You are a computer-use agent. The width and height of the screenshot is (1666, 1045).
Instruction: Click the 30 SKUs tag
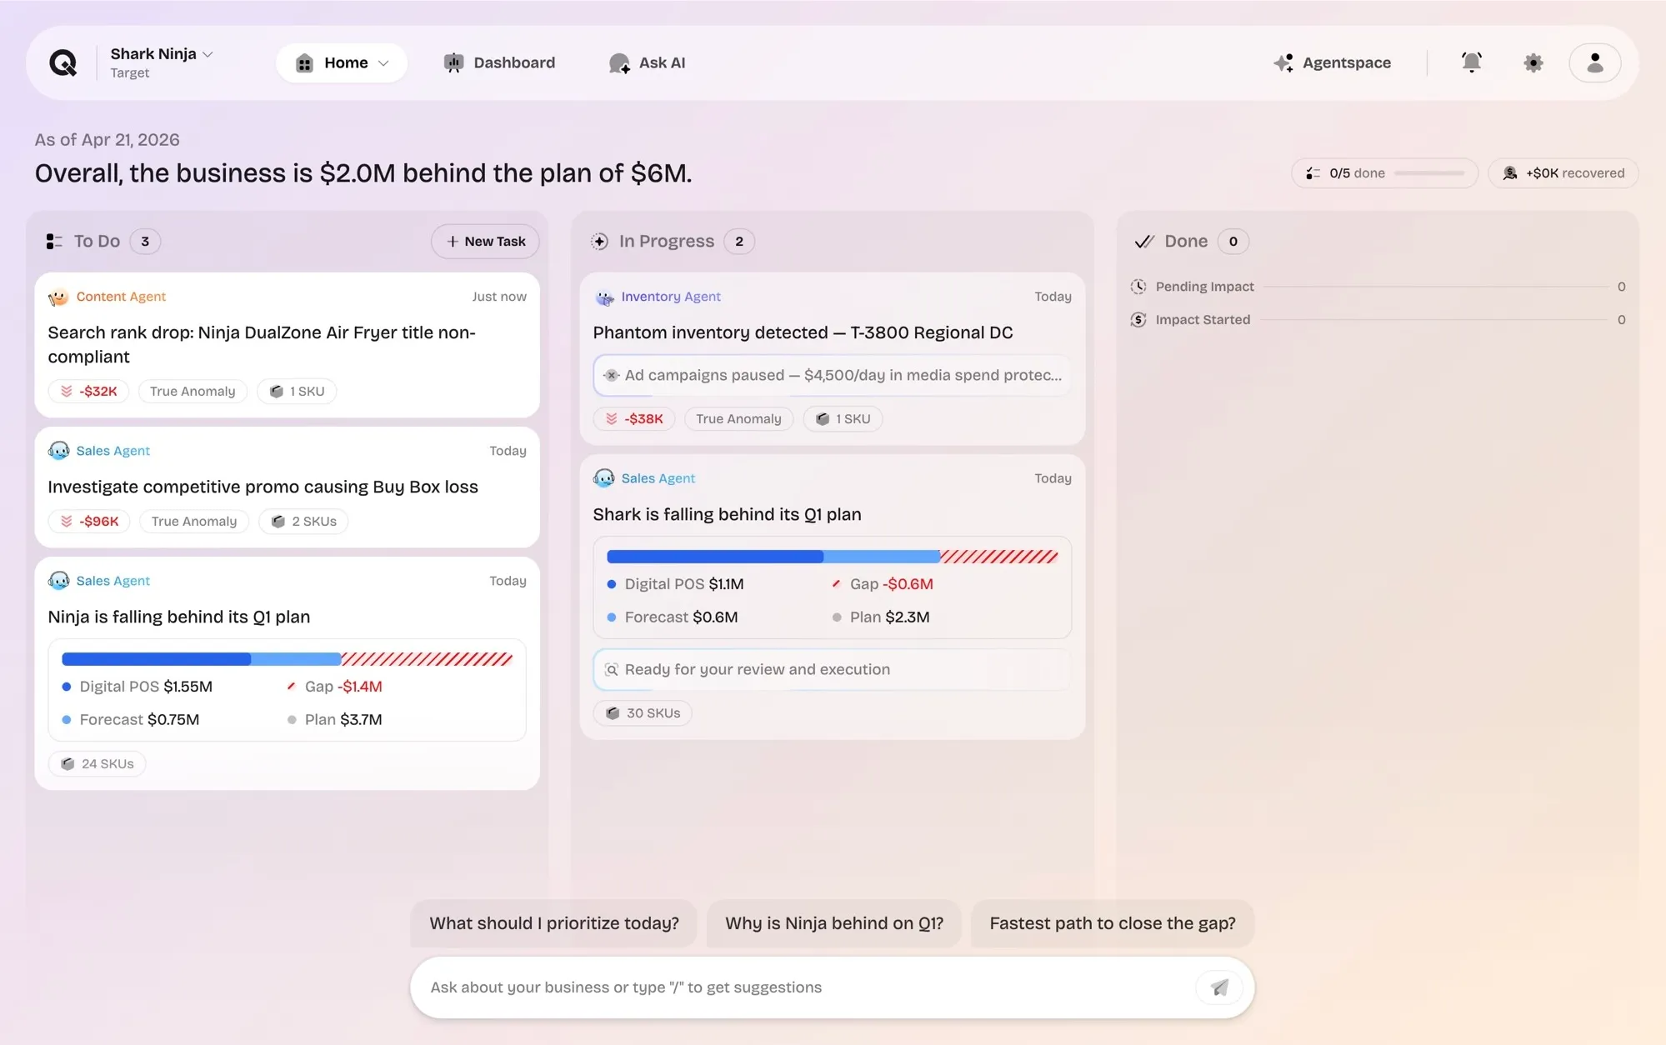[643, 713]
